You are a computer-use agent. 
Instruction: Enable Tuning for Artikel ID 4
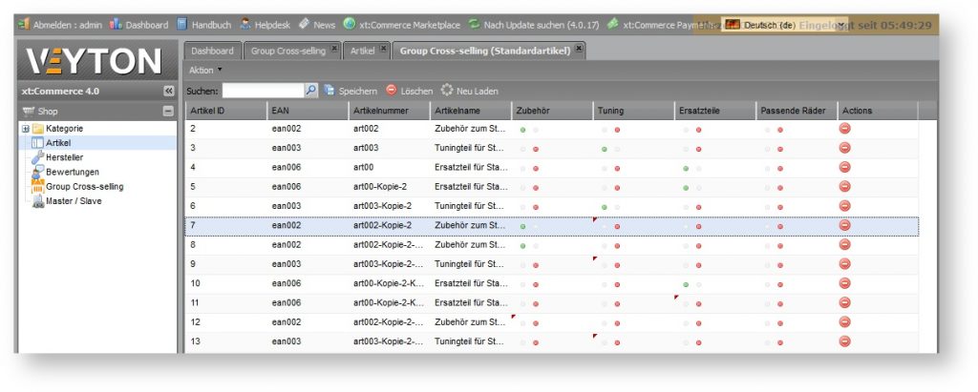(605, 168)
